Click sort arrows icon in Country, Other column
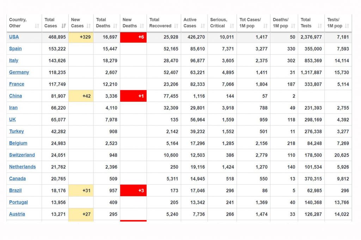 (37, 26)
